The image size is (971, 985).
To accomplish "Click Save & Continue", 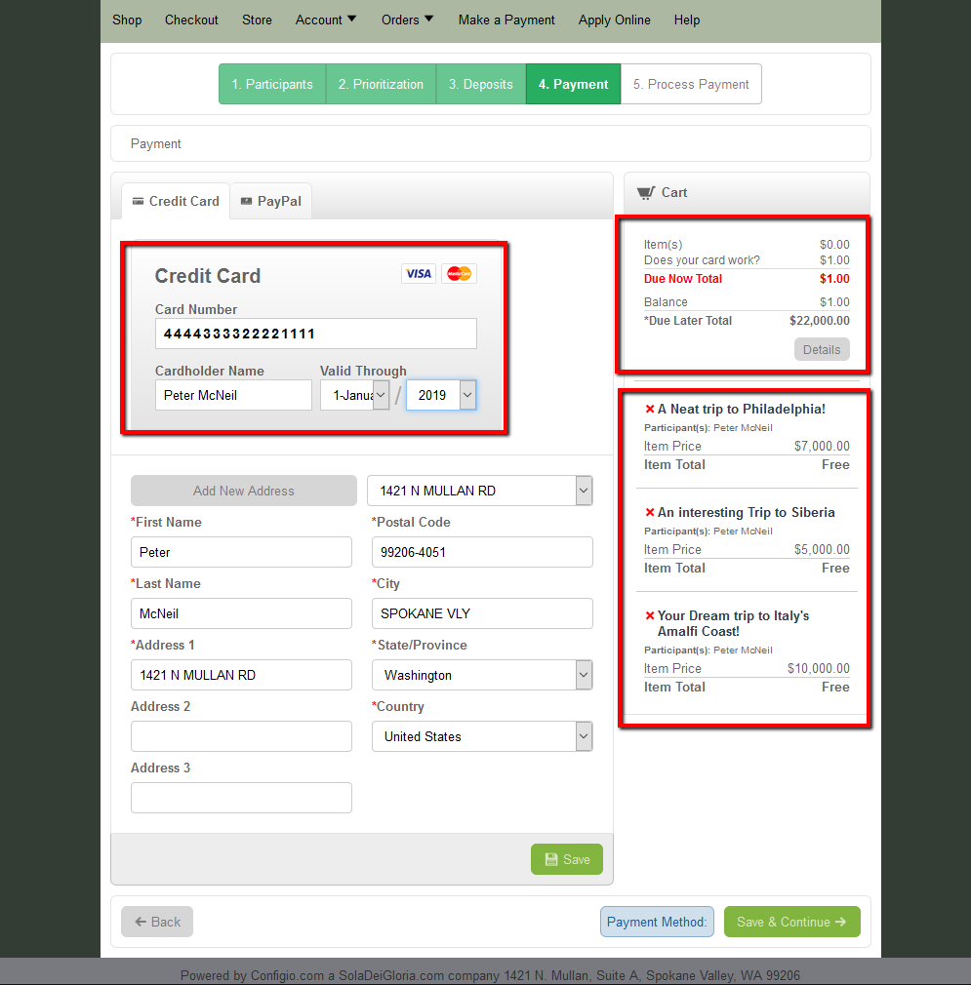I will click(791, 922).
